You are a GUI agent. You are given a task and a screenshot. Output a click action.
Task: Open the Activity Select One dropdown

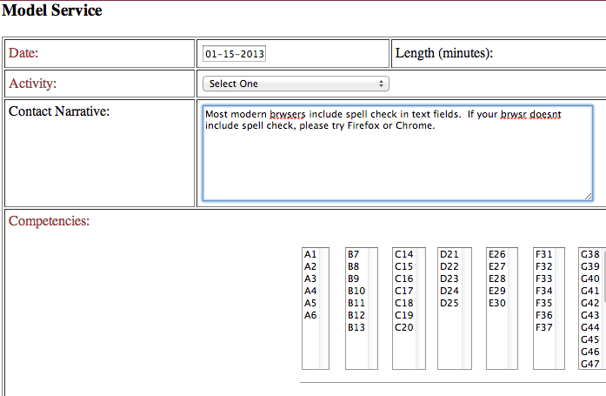pos(296,84)
